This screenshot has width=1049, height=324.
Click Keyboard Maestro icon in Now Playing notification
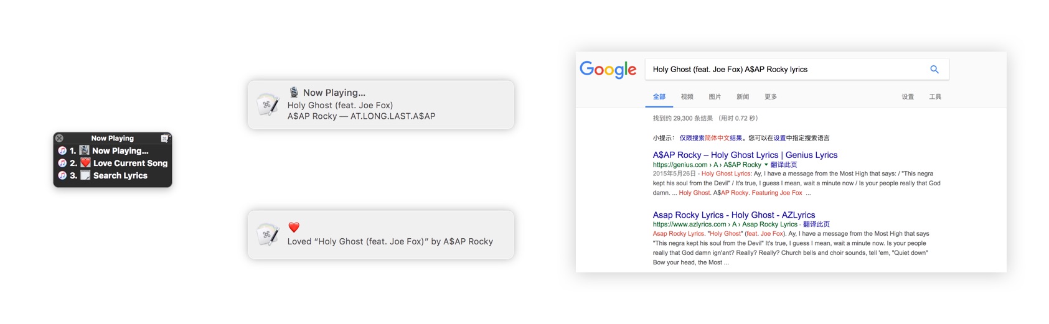[x=268, y=104]
